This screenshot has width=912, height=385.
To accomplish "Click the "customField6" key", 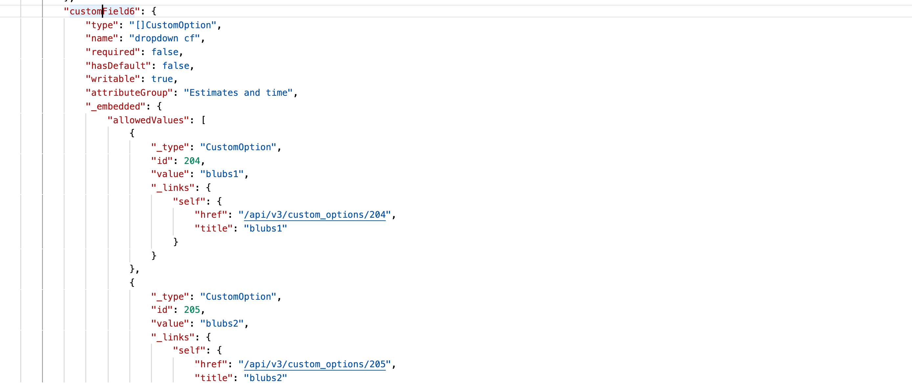I will (102, 11).
